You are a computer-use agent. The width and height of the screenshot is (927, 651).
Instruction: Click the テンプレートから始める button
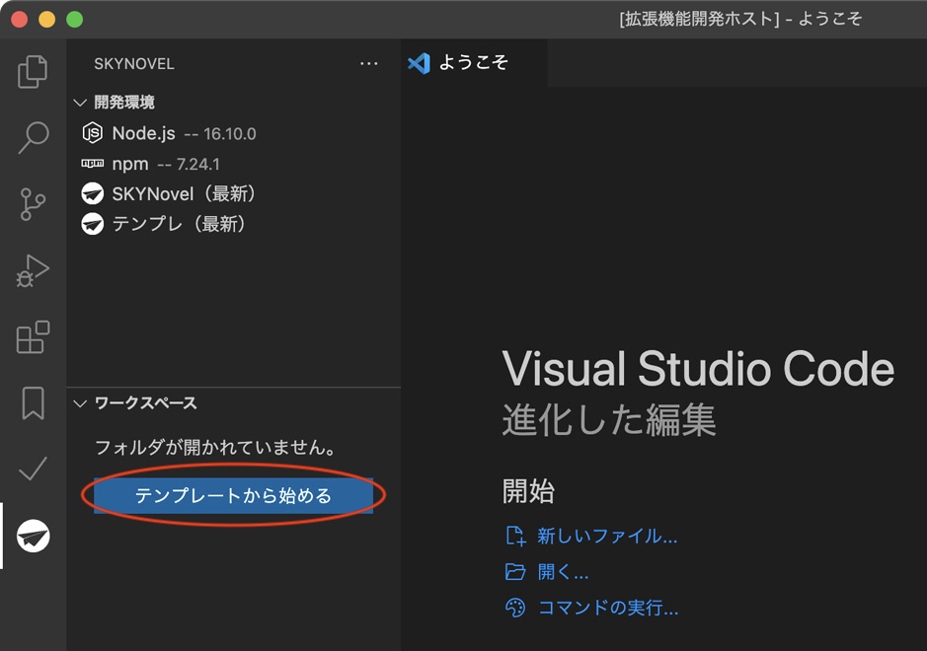pos(234,495)
